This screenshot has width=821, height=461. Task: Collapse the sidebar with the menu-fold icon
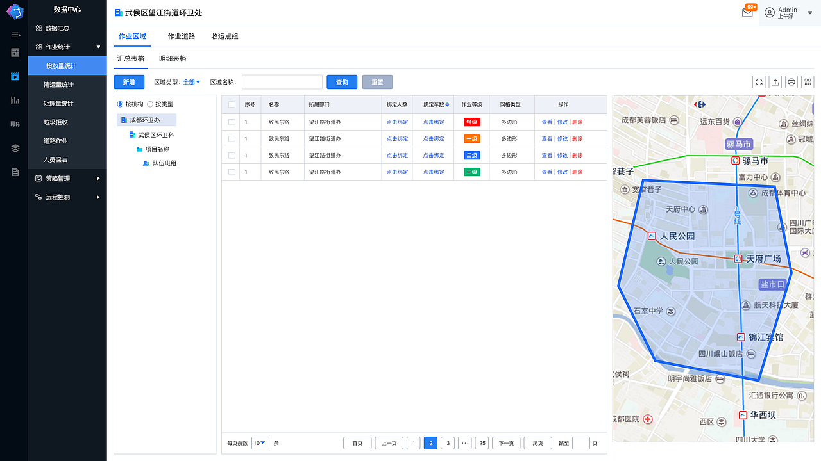coord(15,35)
